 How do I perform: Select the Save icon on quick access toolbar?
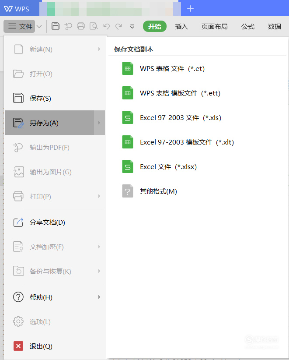point(55,26)
